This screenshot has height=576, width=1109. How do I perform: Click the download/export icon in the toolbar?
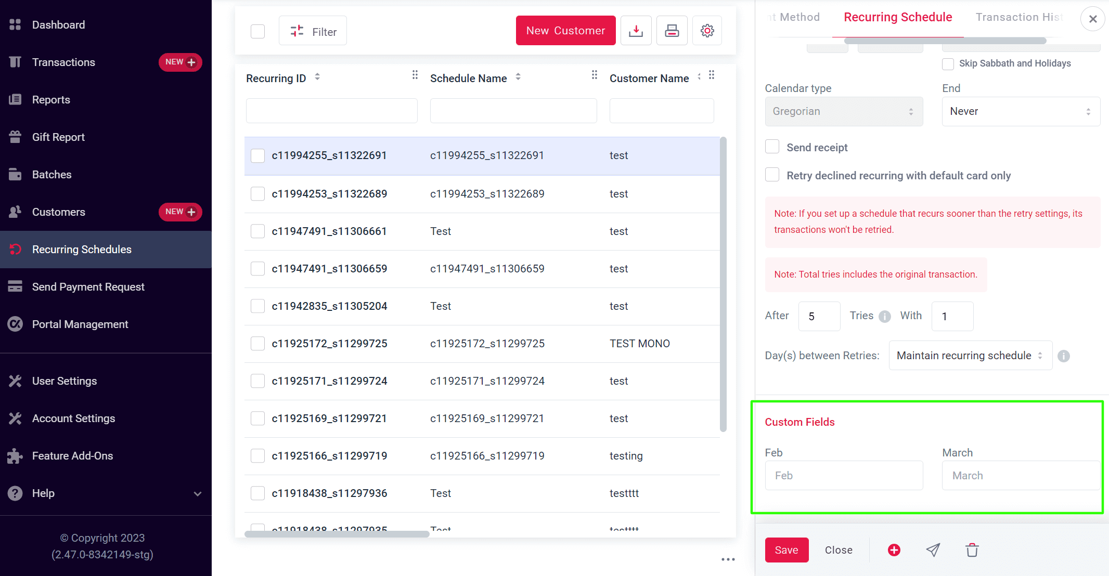(636, 30)
